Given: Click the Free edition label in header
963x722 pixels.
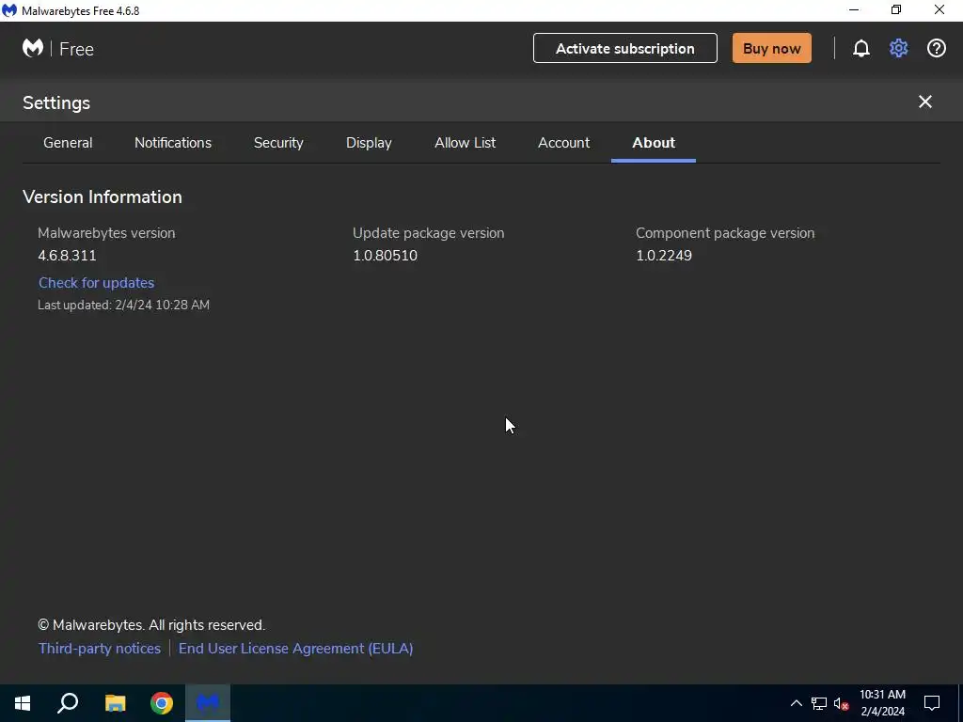Looking at the screenshot, I should click(x=77, y=49).
